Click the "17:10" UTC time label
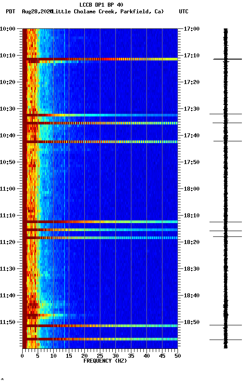245x384 pixels. click(x=191, y=56)
